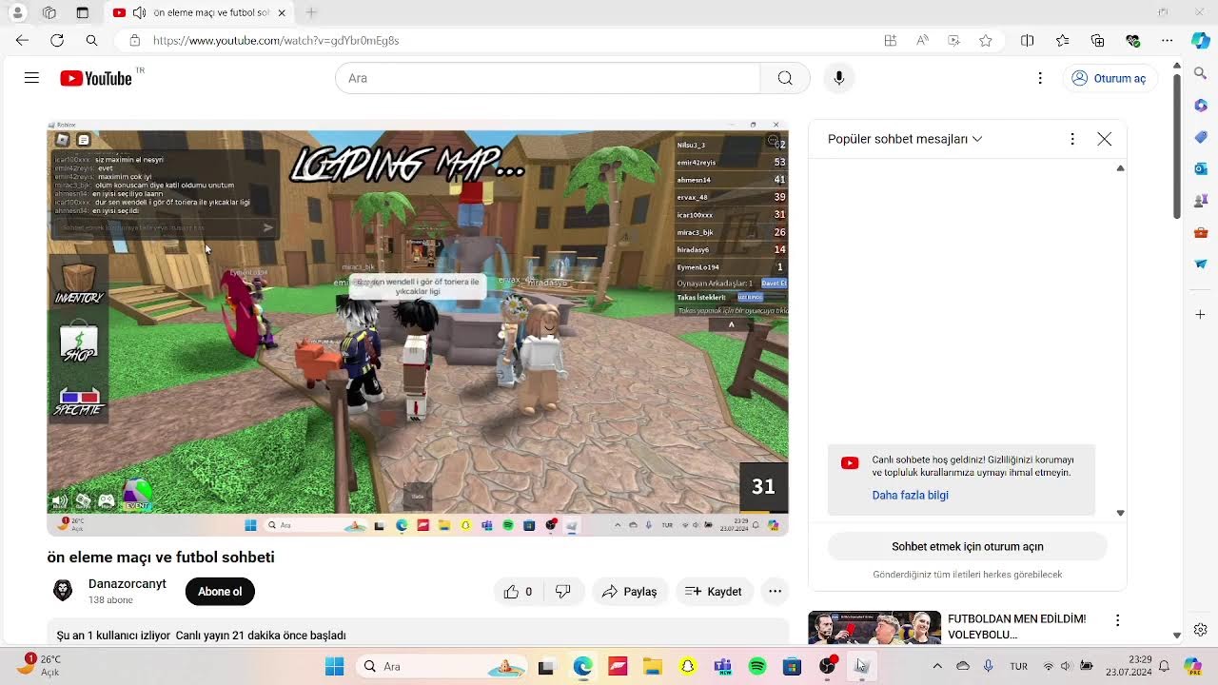Expand the Popüler sohbet mesajları dropdown

(905, 139)
